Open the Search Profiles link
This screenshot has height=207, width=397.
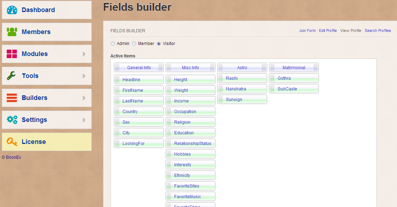point(378,30)
